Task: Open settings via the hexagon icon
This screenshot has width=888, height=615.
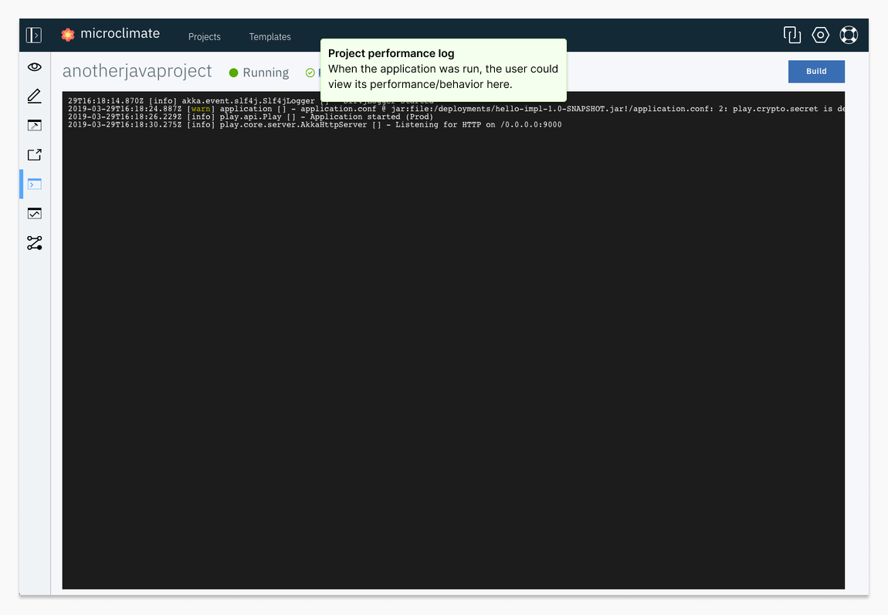Action: click(x=820, y=35)
